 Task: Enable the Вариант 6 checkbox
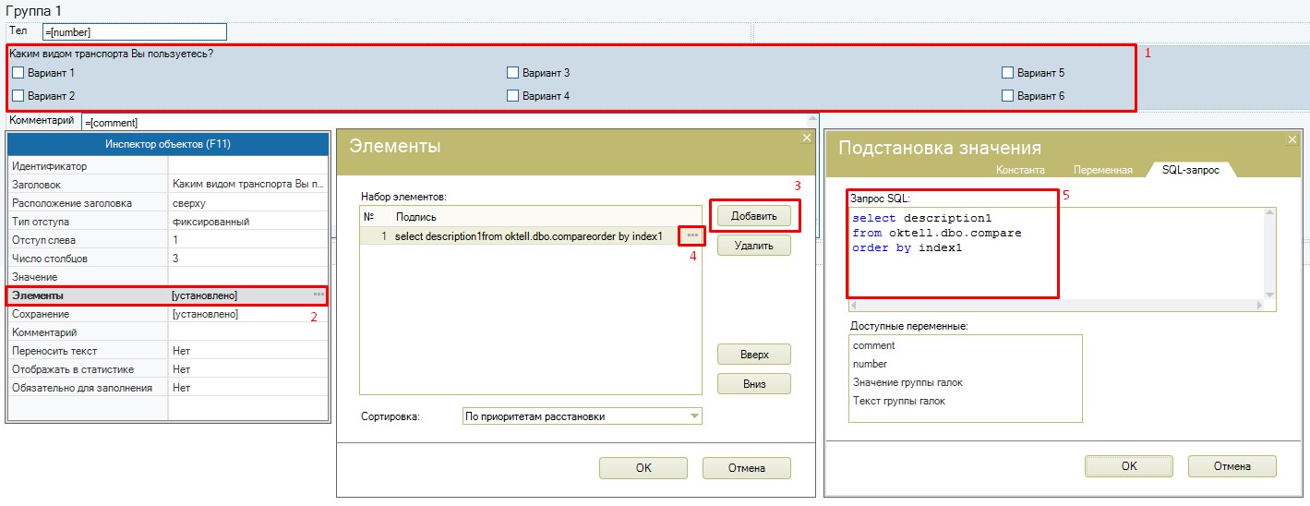1008,96
